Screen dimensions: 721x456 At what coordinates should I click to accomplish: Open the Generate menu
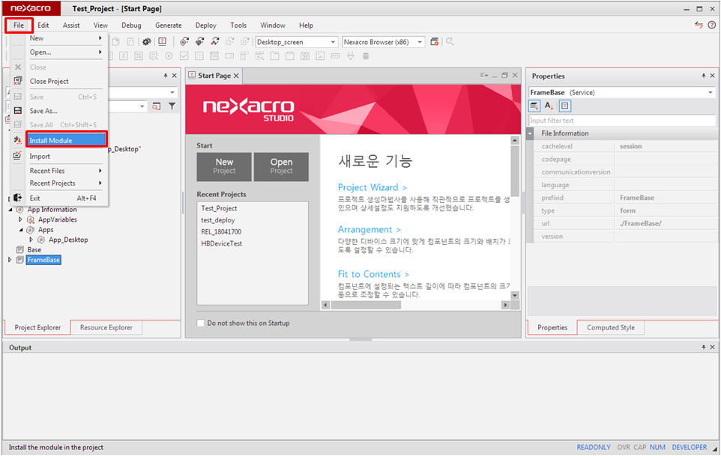point(168,25)
